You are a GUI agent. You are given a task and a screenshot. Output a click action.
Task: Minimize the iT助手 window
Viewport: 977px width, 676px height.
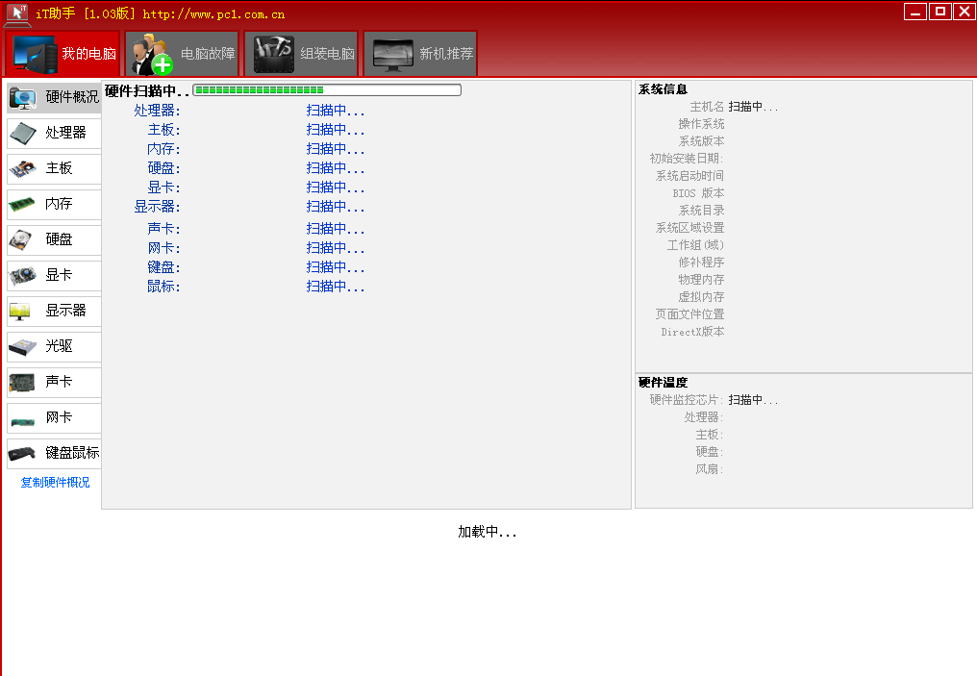(x=915, y=12)
